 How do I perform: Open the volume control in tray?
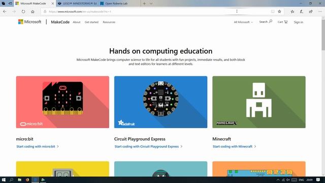click(288, 180)
